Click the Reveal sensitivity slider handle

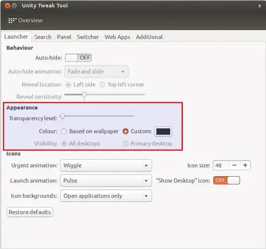pyautogui.click(x=84, y=94)
